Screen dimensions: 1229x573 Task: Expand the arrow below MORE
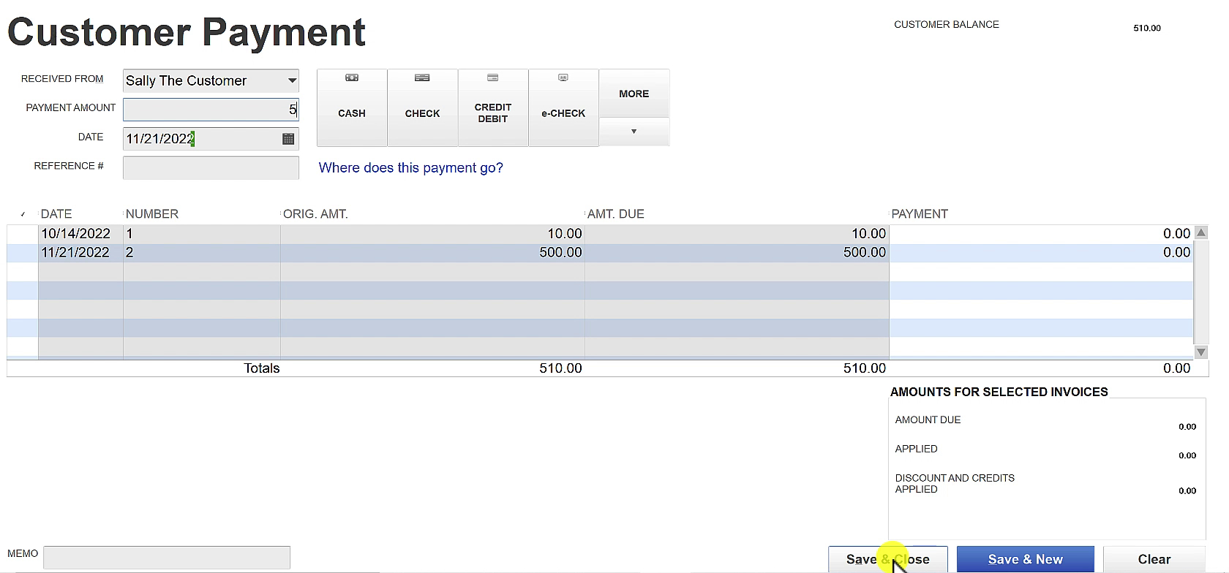[x=634, y=132]
